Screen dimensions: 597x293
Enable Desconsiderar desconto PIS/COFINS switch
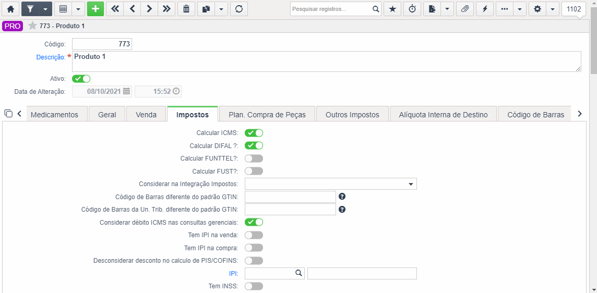pyautogui.click(x=254, y=261)
